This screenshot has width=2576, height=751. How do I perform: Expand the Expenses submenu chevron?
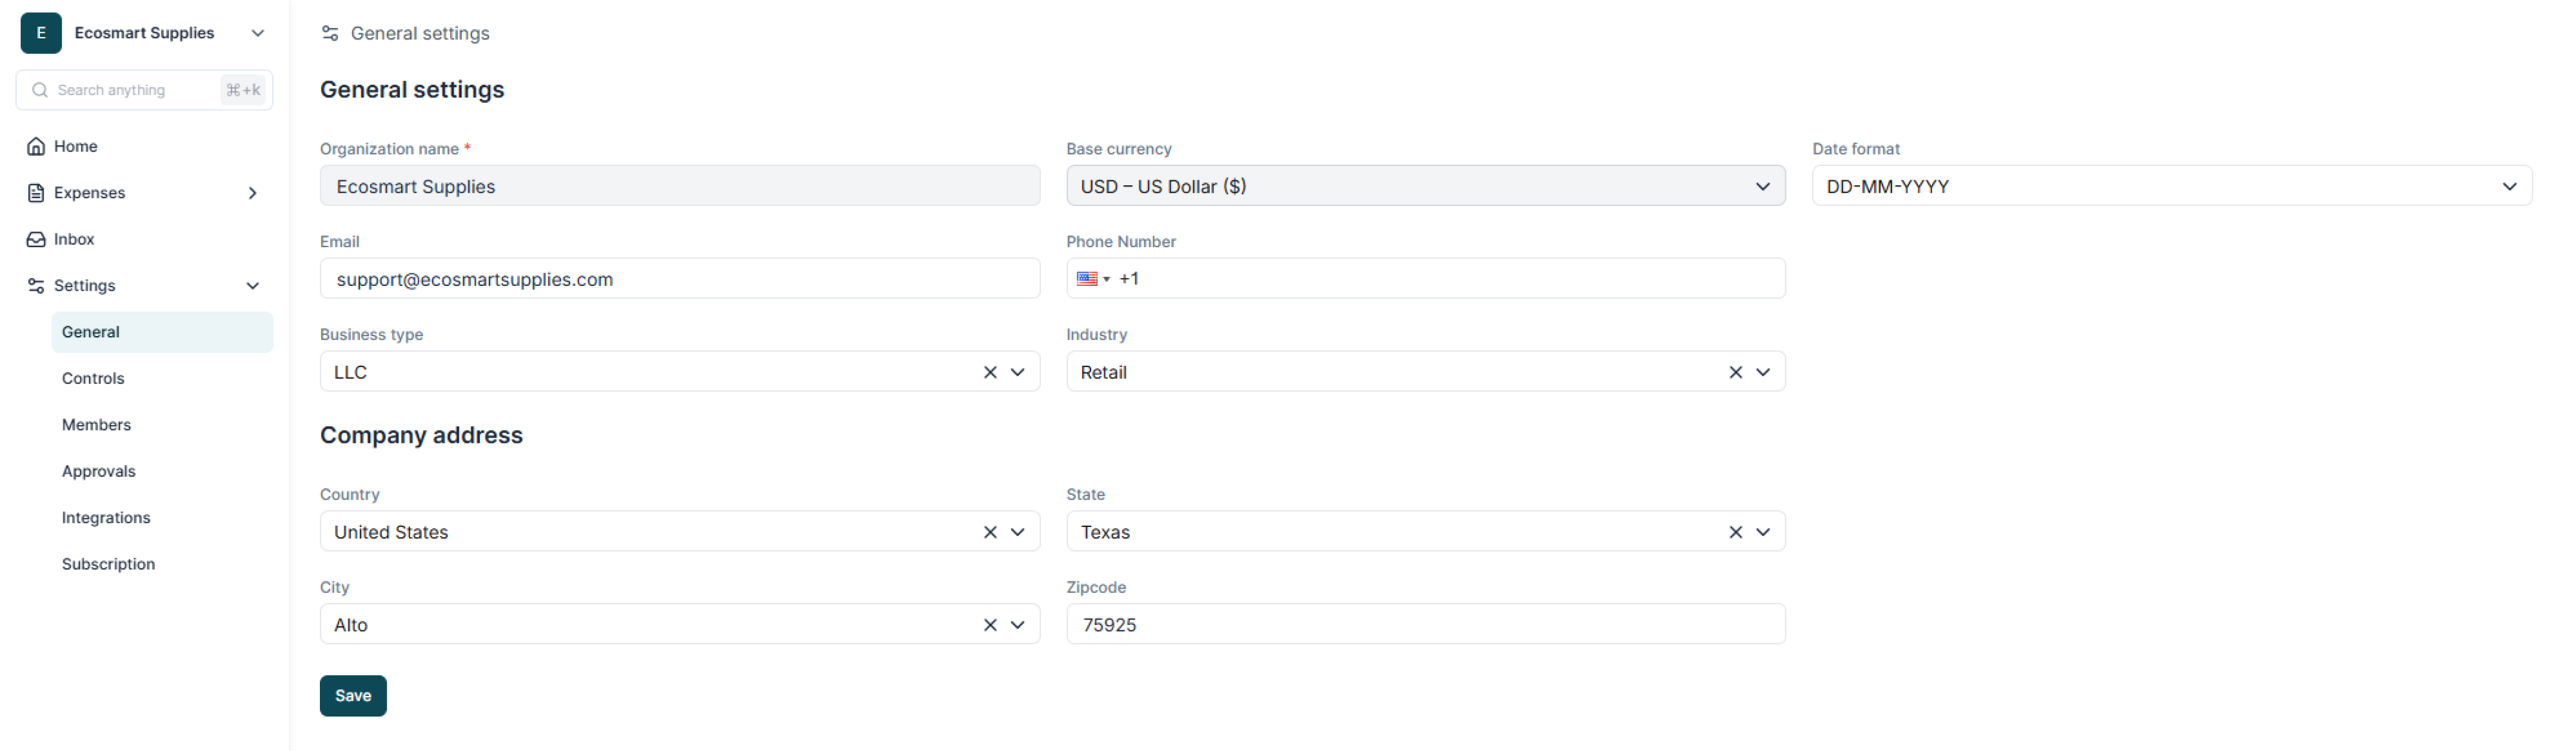click(253, 193)
